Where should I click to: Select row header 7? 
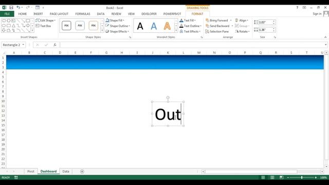coord(3,87)
